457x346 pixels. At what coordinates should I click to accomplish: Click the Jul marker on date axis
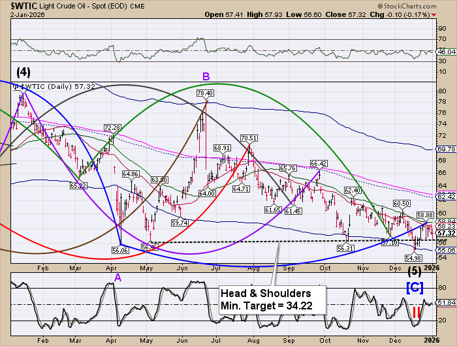pos(214,267)
